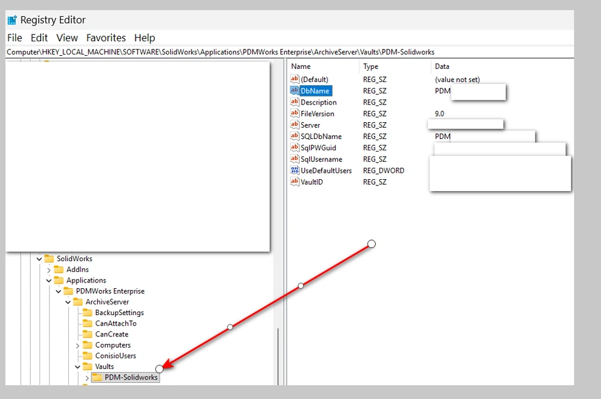Click the BackupSettings folder icon

click(88, 313)
